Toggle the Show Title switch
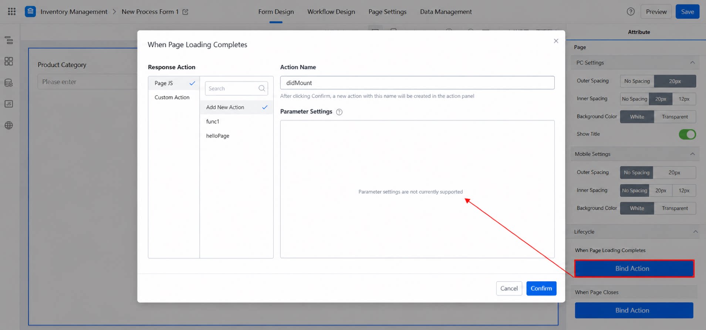Viewport: 706px width, 330px height. tap(687, 134)
